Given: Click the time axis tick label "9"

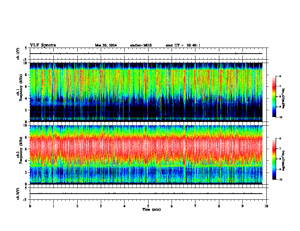Looking at the screenshot, I should click(242, 206).
